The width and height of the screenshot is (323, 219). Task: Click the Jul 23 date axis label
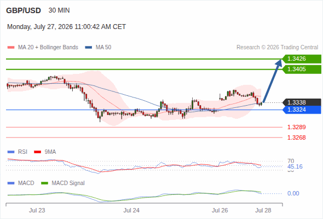point(37,211)
